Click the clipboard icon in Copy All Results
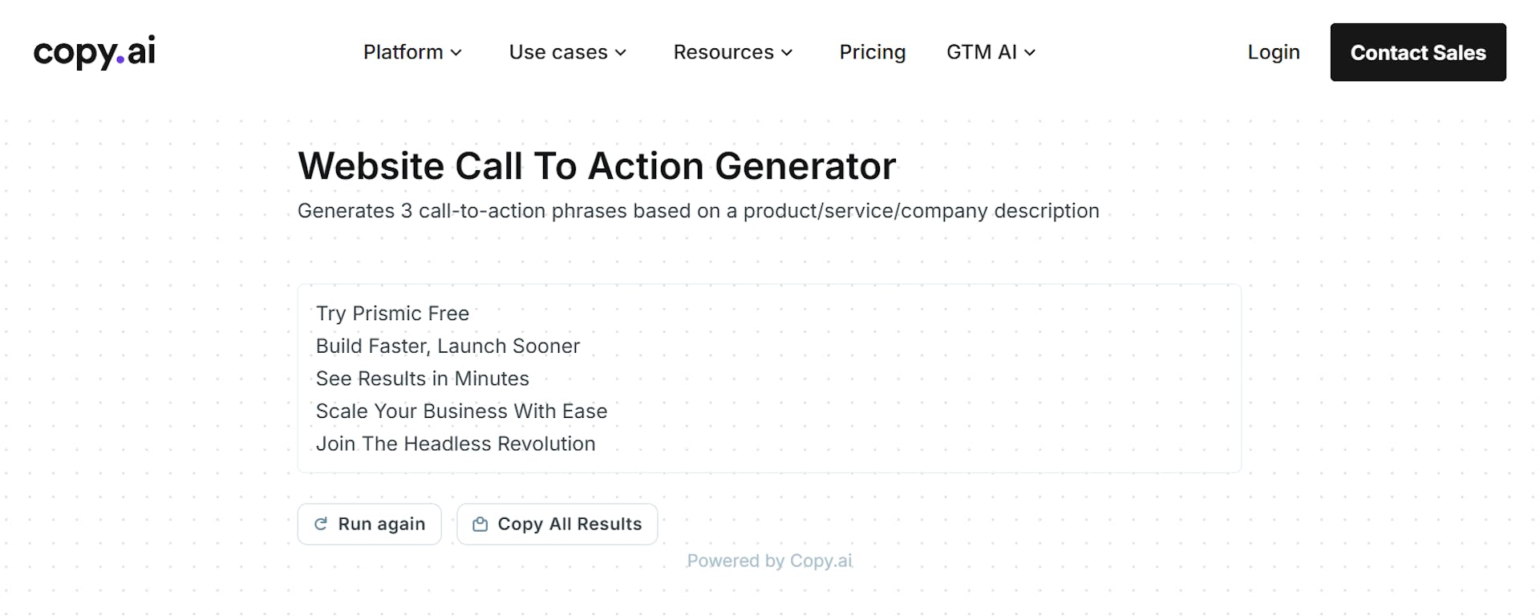This screenshot has height=616, width=1540. coord(480,524)
